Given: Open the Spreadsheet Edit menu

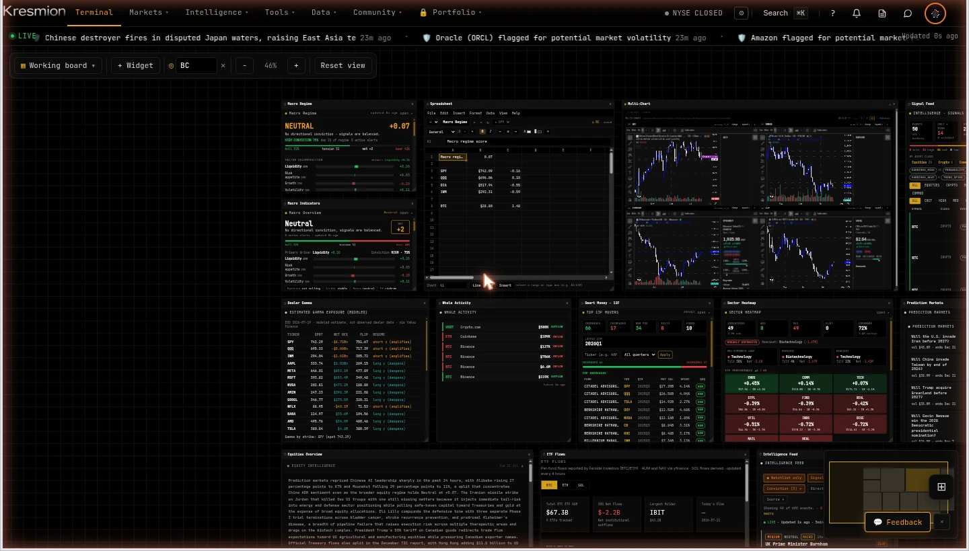Looking at the screenshot, I should 444,113.
